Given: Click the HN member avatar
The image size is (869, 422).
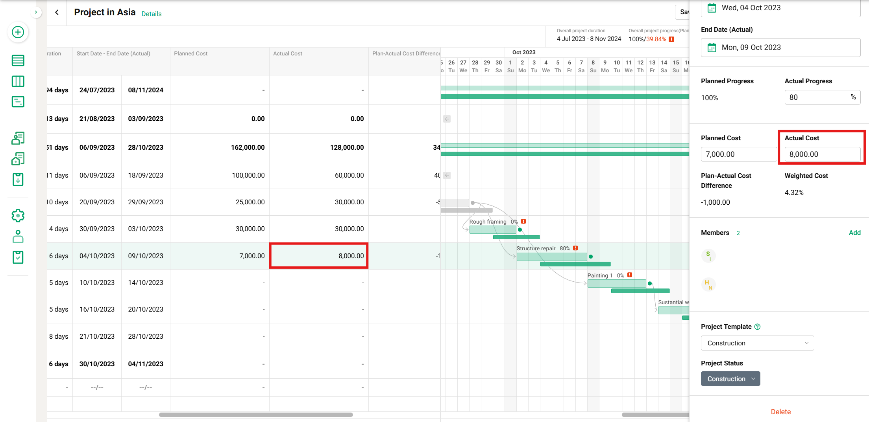Looking at the screenshot, I should click(708, 284).
